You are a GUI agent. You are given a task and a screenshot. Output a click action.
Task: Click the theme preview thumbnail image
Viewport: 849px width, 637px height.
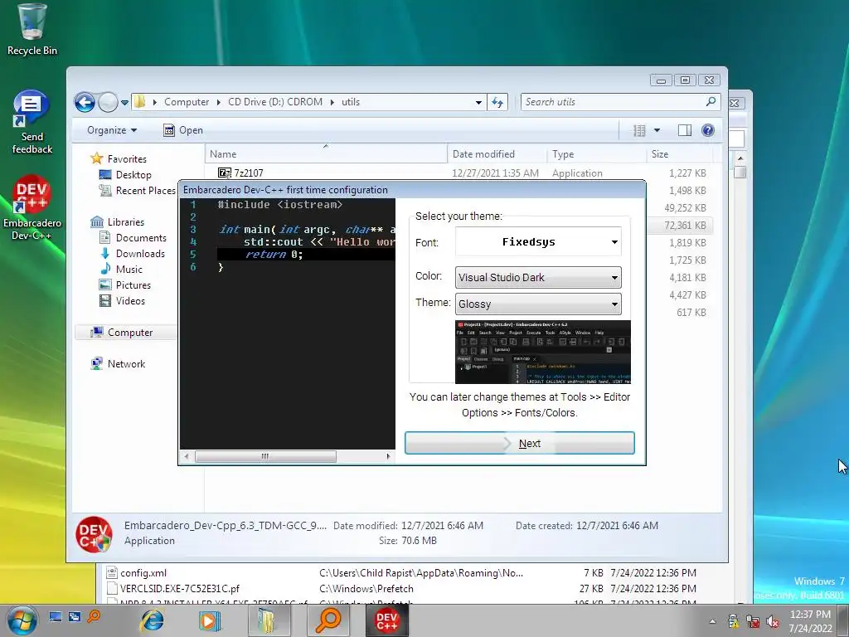tap(543, 352)
